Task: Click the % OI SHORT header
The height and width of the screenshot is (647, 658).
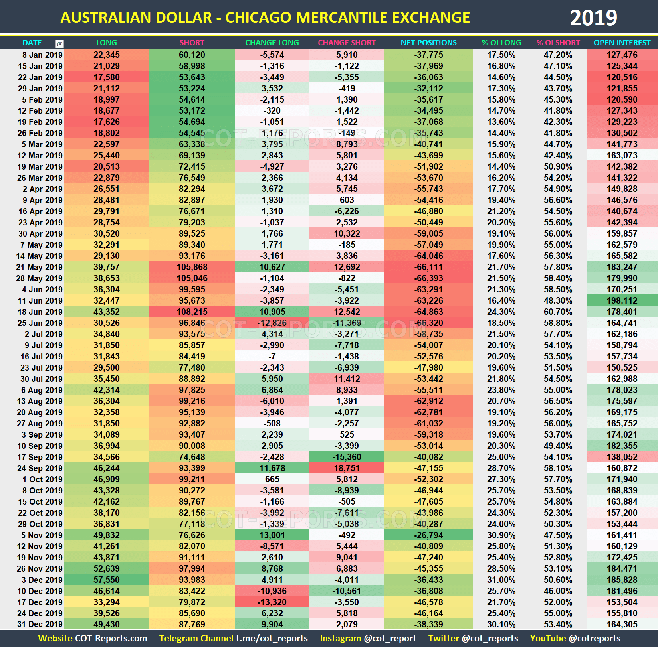Action: tap(559, 43)
